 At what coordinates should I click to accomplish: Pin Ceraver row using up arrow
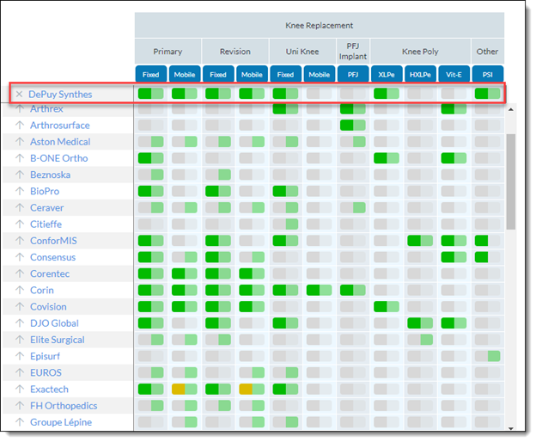(20, 207)
